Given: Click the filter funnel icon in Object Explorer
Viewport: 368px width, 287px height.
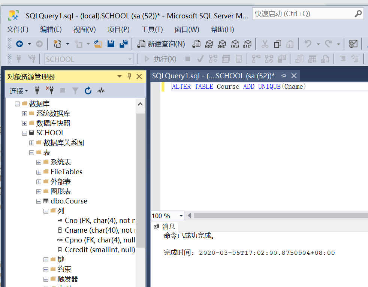Looking at the screenshot, I should (x=75, y=90).
